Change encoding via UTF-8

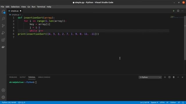coord(162,103)
